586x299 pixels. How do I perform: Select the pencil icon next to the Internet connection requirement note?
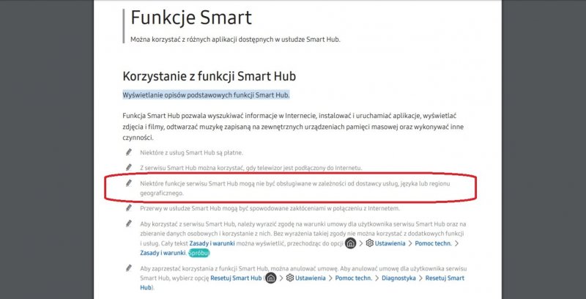click(x=129, y=168)
